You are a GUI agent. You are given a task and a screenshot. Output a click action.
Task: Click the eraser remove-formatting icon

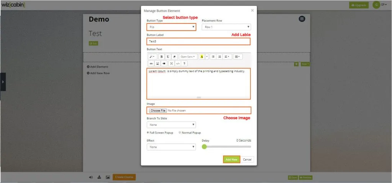tap(174, 57)
